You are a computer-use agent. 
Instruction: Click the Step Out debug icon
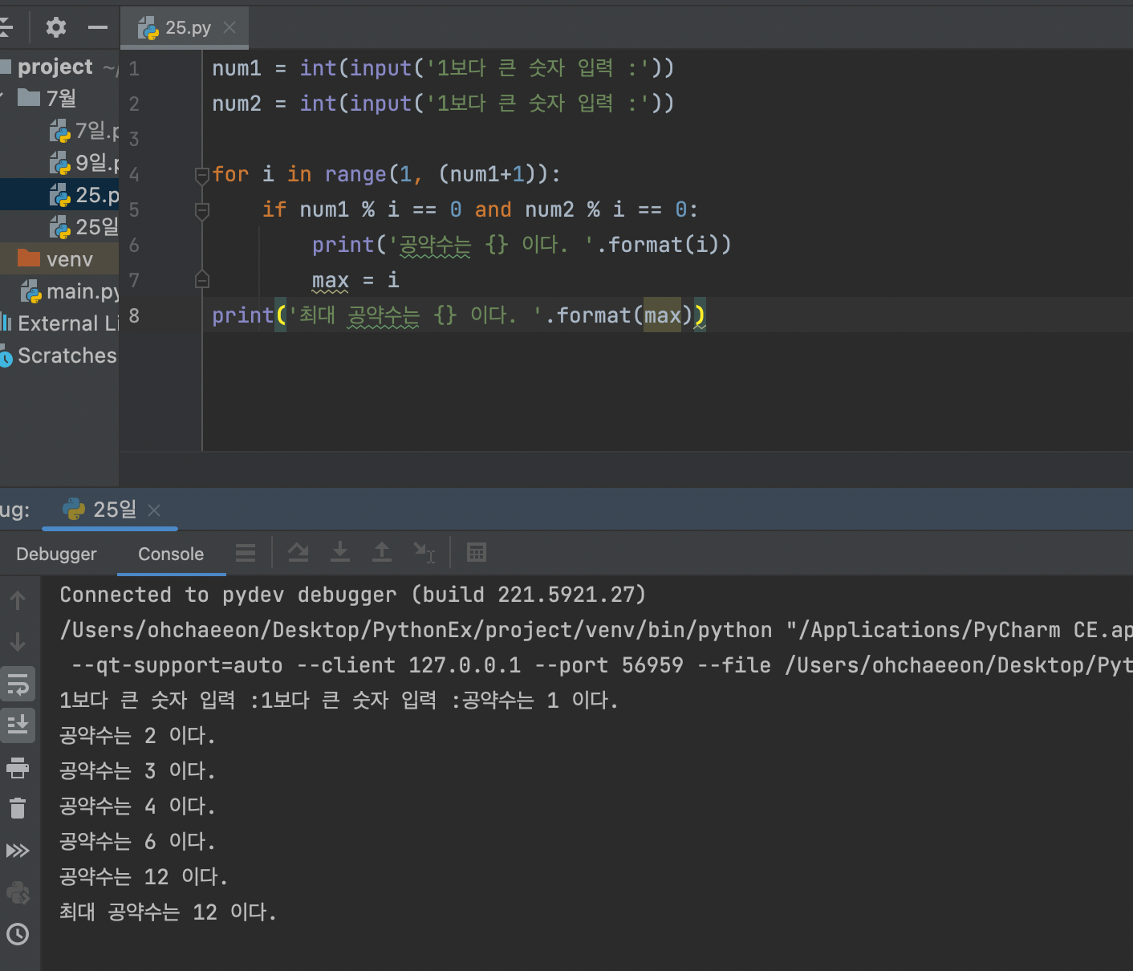(x=382, y=552)
